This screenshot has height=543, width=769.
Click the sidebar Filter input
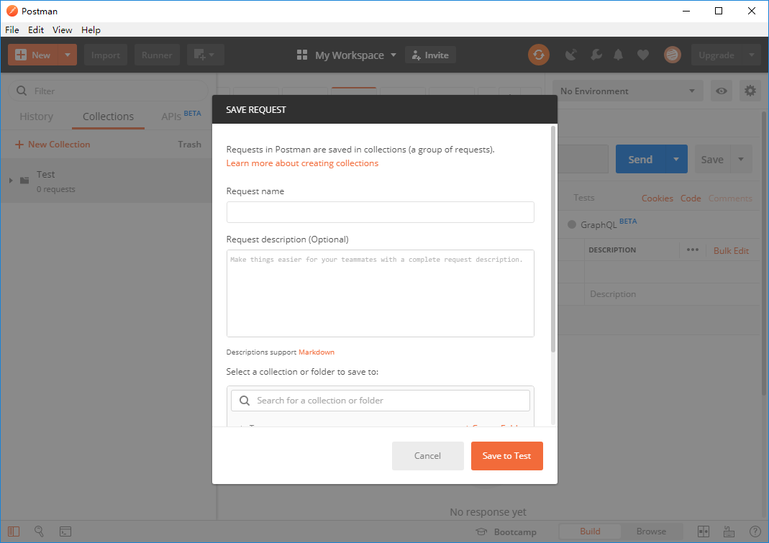click(x=108, y=91)
